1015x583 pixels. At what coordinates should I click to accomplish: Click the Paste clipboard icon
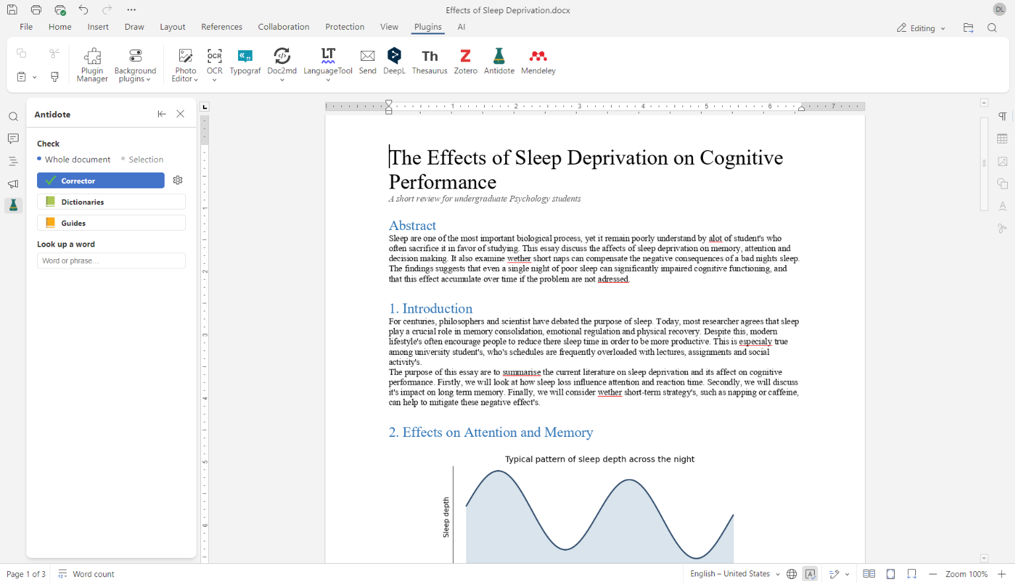coord(21,77)
